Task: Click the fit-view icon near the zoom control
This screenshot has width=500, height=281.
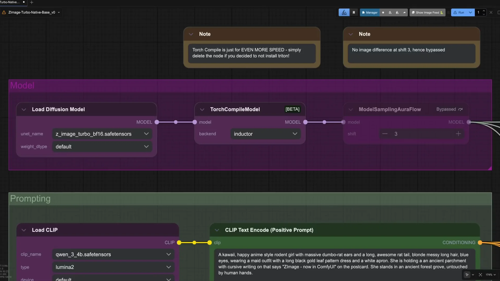Action: [x=480, y=275]
